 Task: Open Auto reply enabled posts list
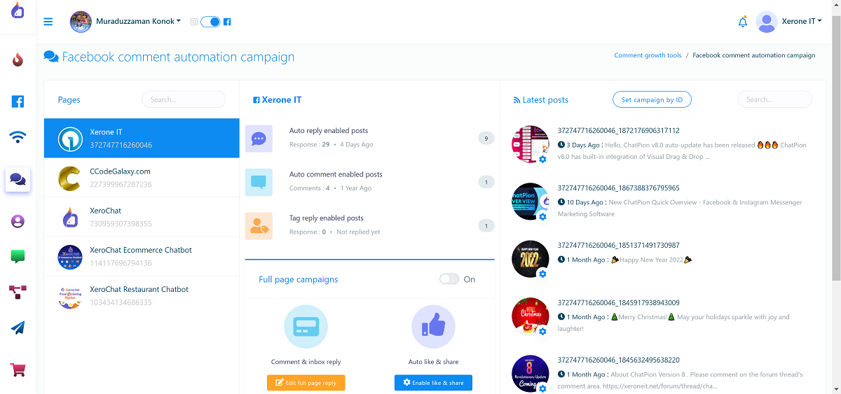370,138
